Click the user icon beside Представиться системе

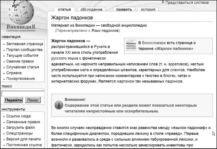click(x=163, y=2)
